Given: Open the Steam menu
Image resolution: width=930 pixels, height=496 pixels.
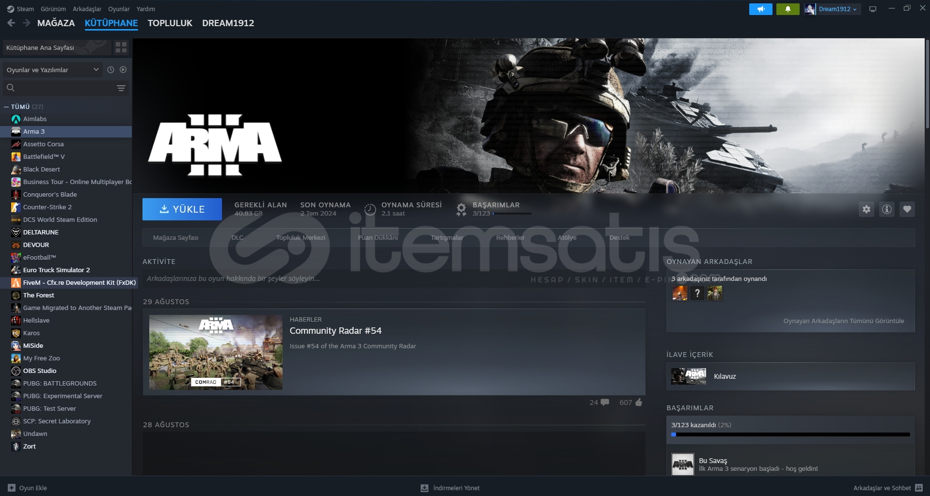Looking at the screenshot, I should pyautogui.click(x=20, y=9).
